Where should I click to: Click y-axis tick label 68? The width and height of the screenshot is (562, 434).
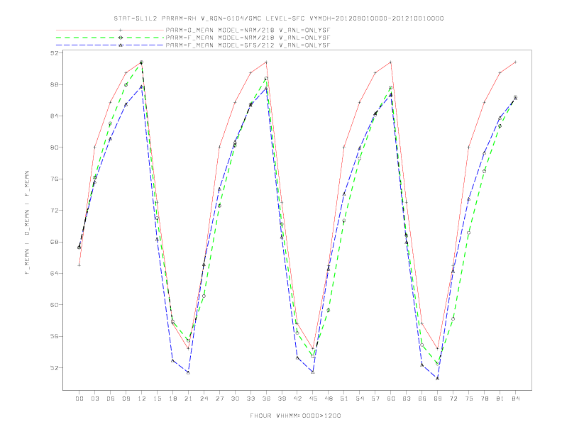pyautogui.click(x=56, y=242)
